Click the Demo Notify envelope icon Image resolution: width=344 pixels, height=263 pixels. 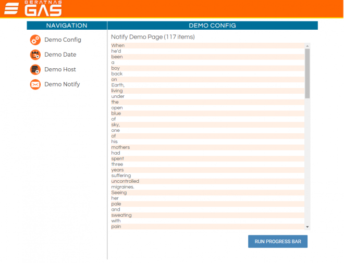(35, 84)
